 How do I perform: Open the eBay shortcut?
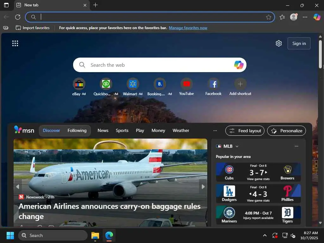pos(79,87)
